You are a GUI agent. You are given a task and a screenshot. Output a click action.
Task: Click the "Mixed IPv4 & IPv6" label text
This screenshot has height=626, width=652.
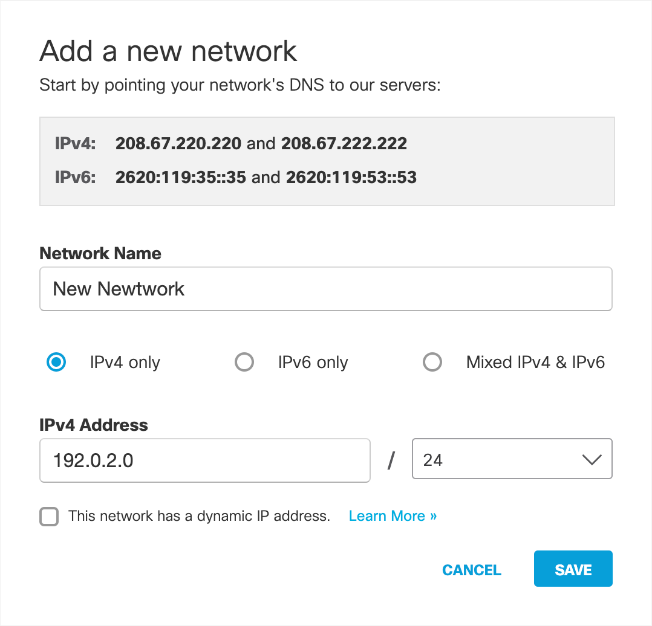[x=535, y=362]
